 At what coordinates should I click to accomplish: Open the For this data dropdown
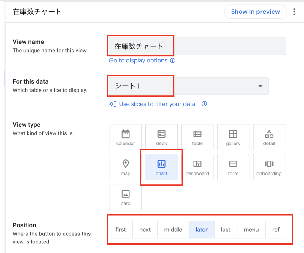188,86
